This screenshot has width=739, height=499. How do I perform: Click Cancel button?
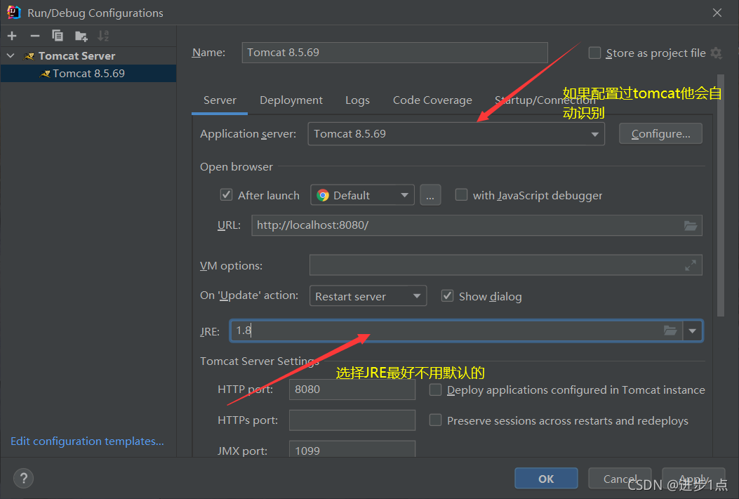620,479
